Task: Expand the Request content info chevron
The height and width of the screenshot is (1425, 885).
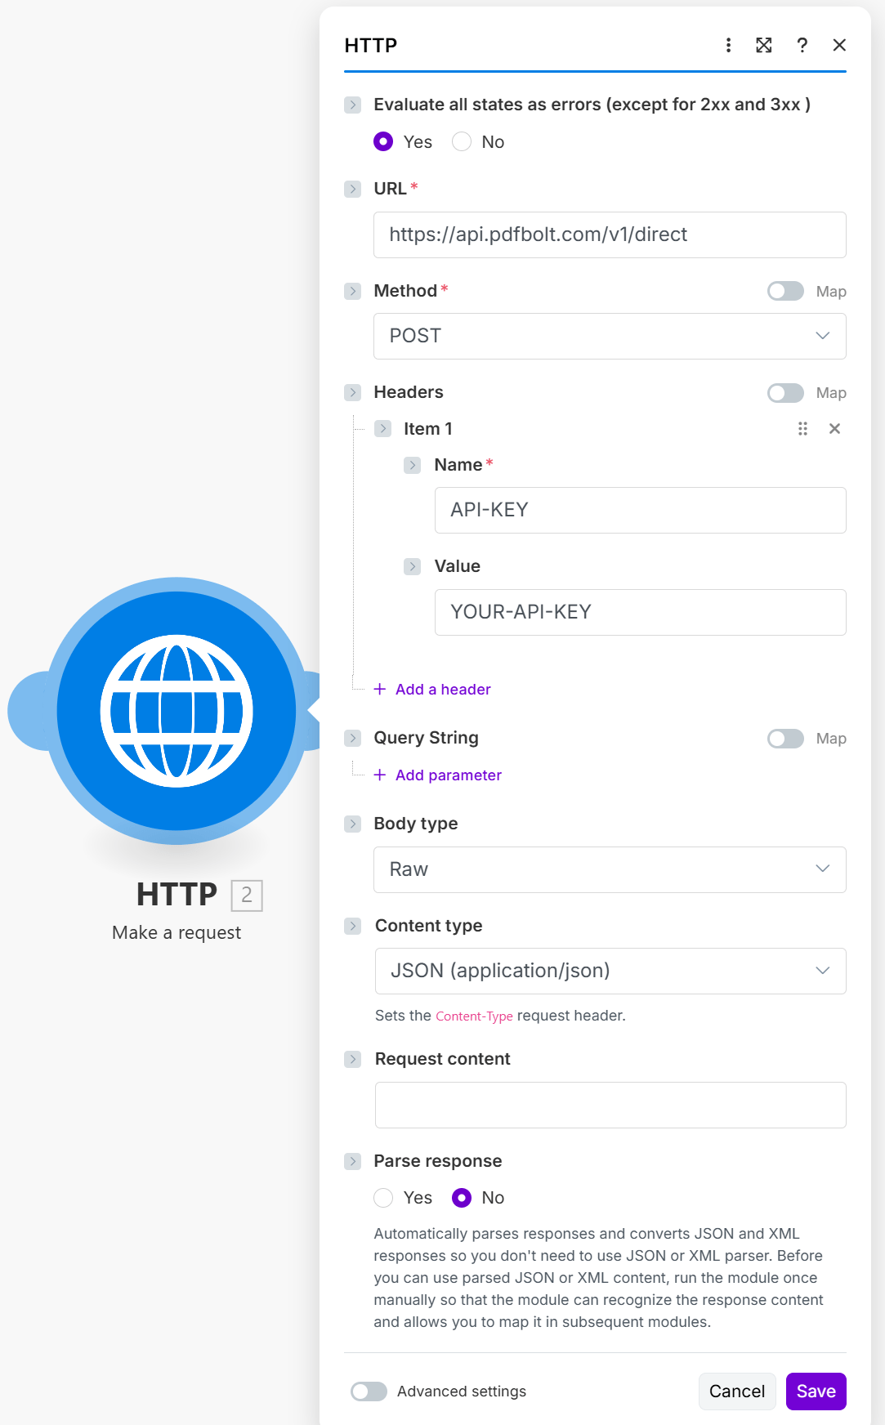Action: pyautogui.click(x=352, y=1059)
